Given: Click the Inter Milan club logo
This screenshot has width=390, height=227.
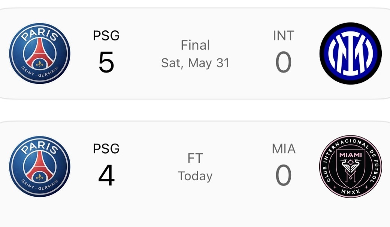Looking at the screenshot, I should (x=350, y=53).
